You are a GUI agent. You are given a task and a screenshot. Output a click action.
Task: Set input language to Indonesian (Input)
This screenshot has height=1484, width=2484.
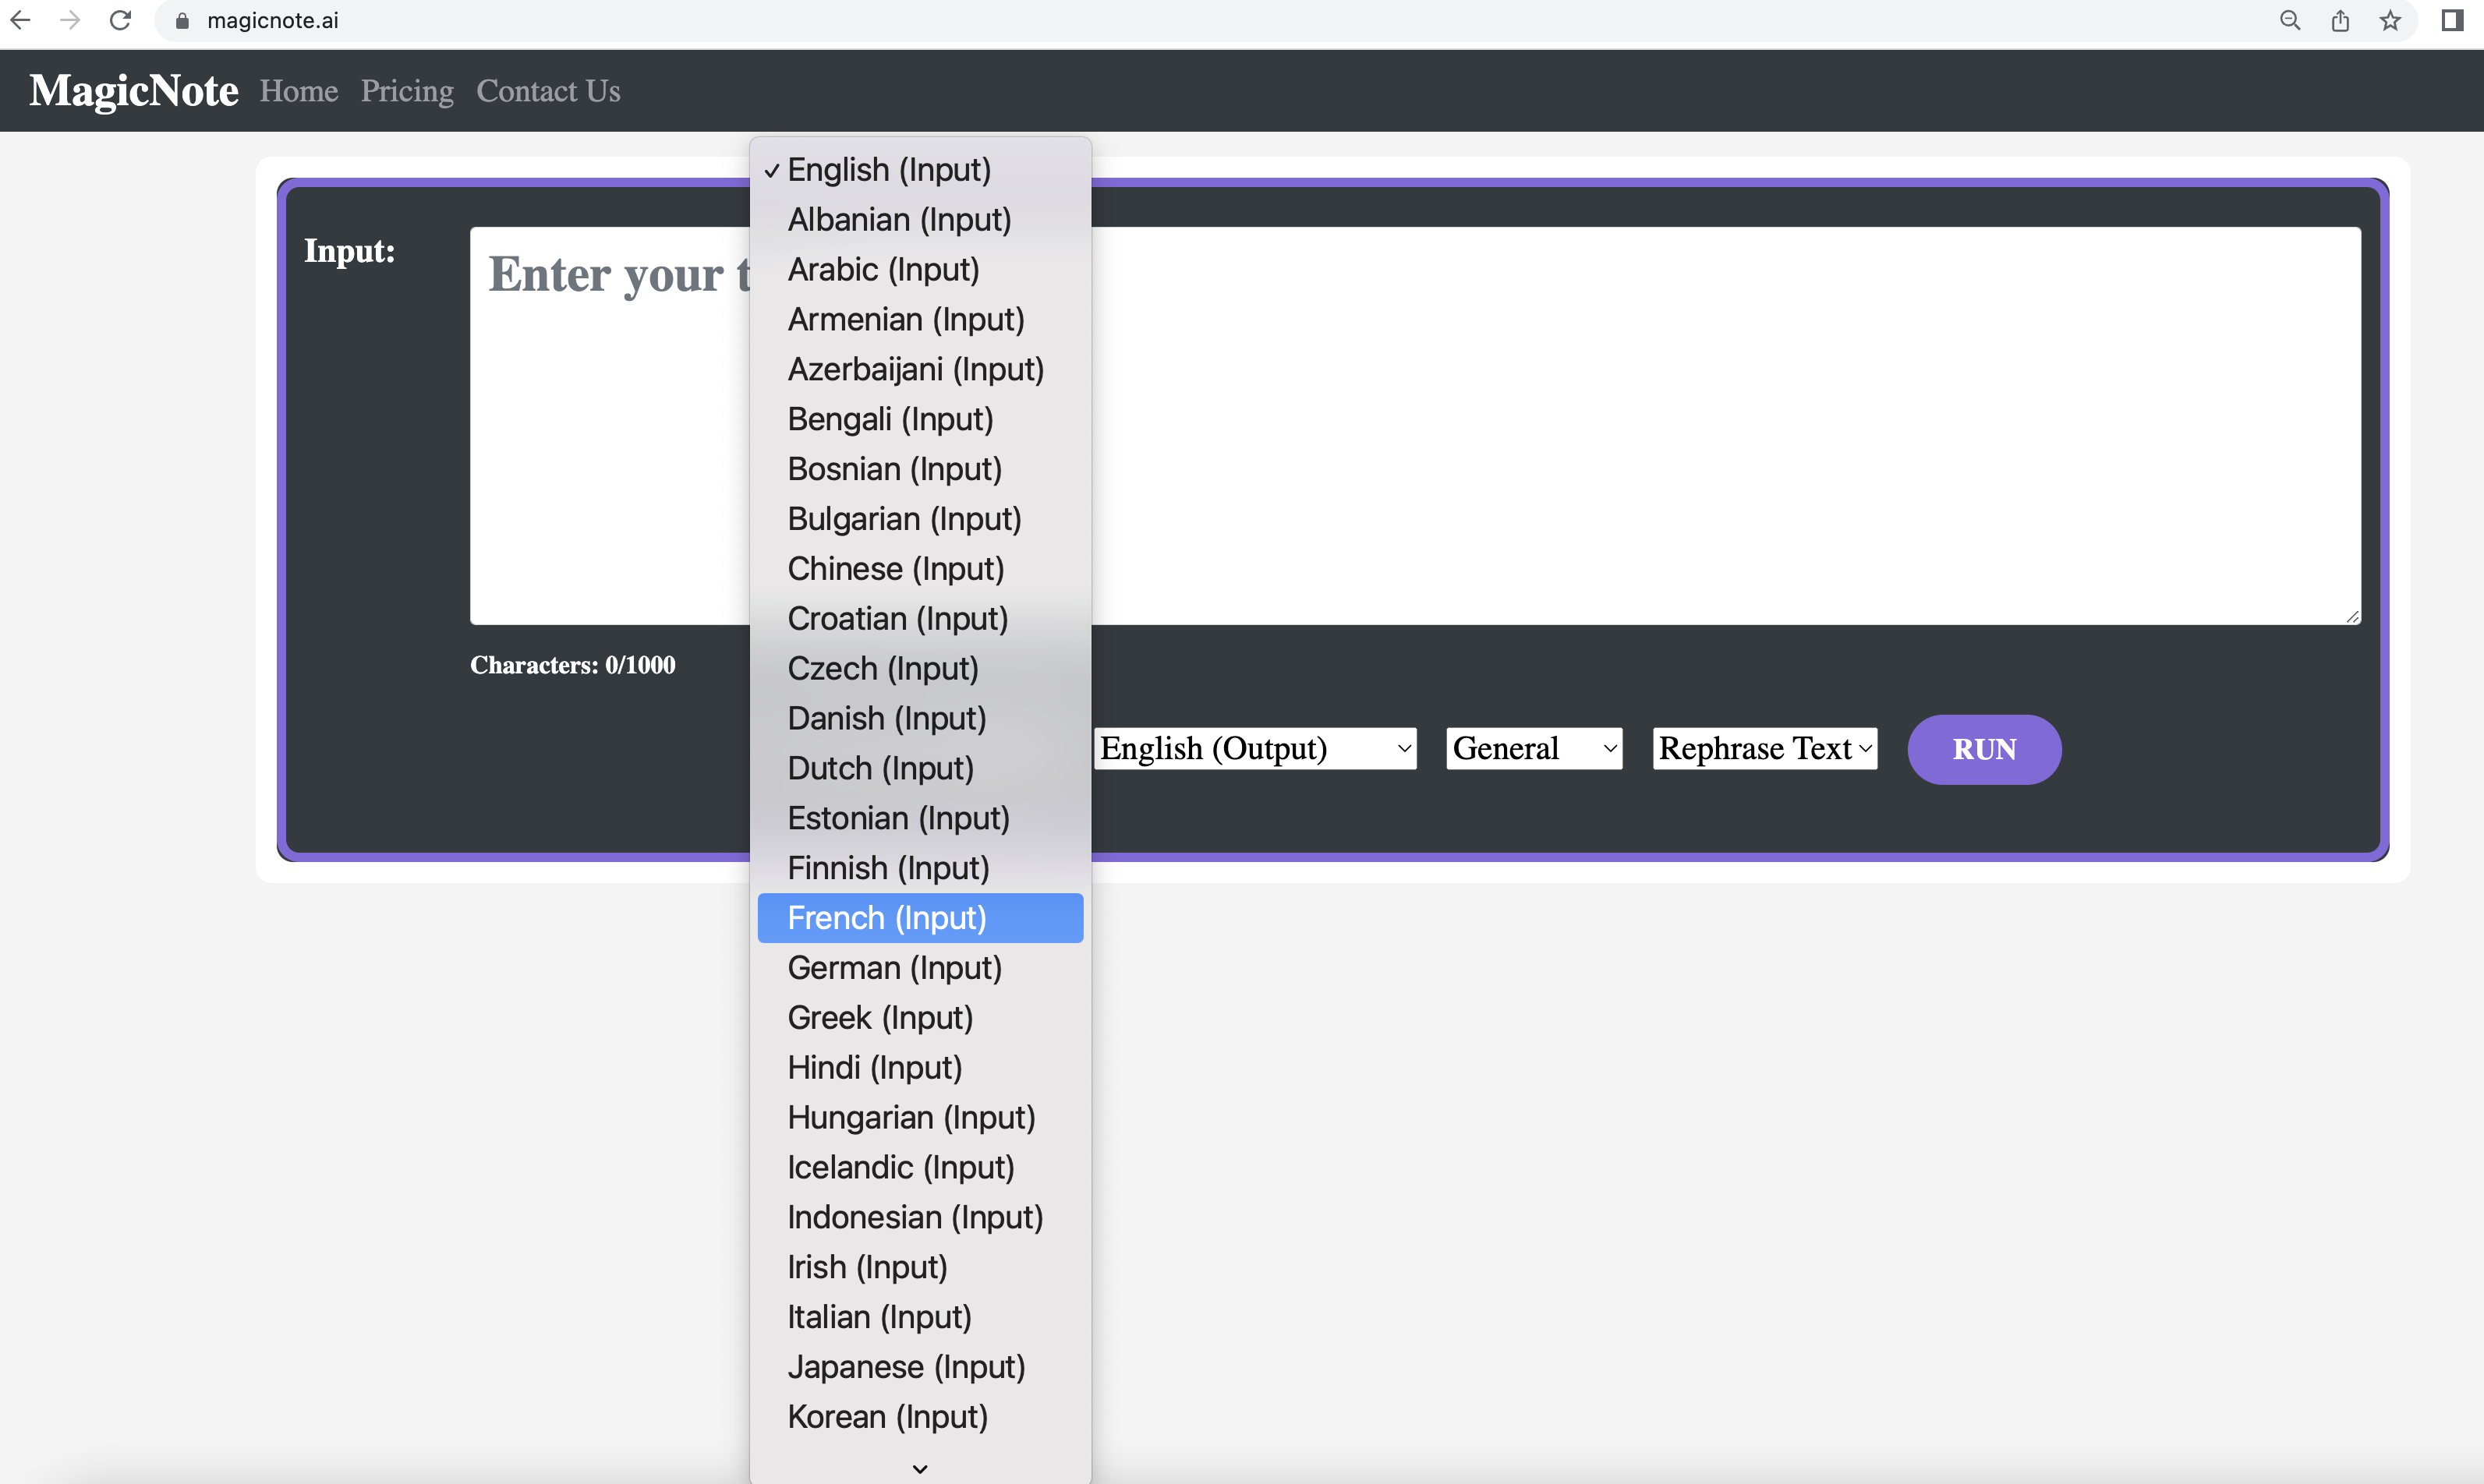[x=920, y=1218]
